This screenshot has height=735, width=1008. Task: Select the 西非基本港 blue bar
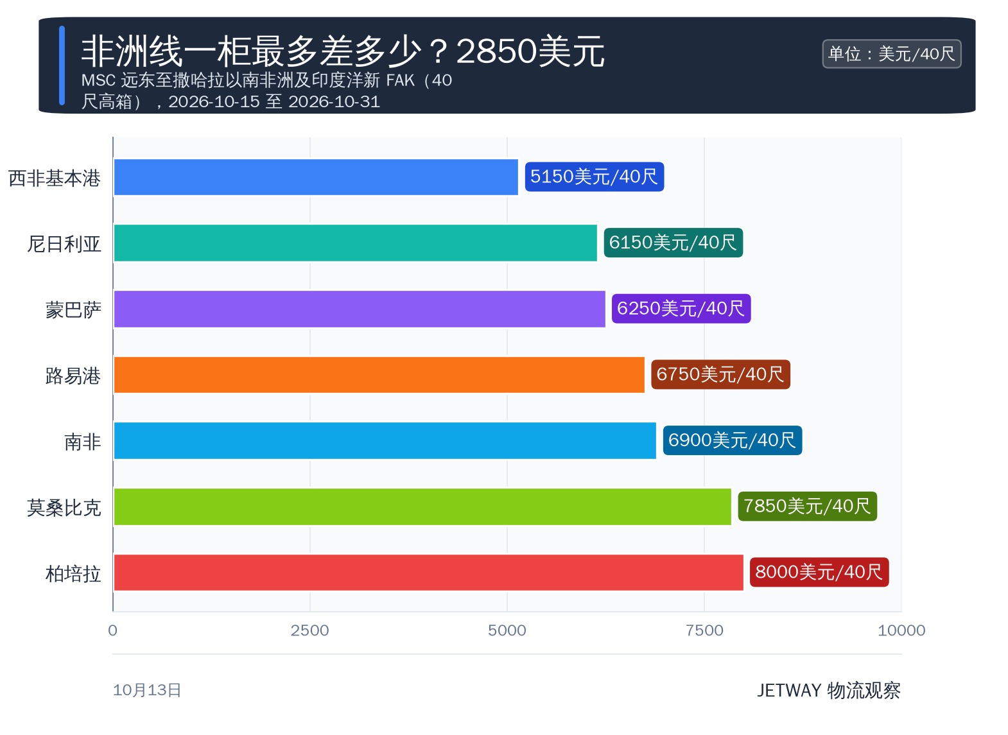click(x=316, y=177)
